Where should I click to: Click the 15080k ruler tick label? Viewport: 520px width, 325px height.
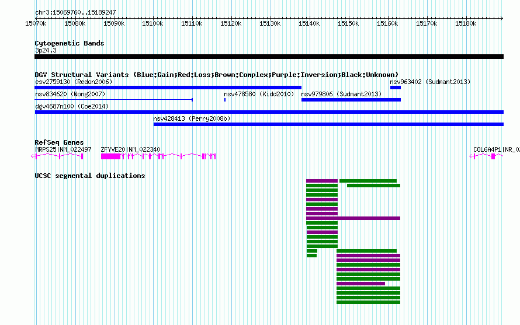[75, 23]
